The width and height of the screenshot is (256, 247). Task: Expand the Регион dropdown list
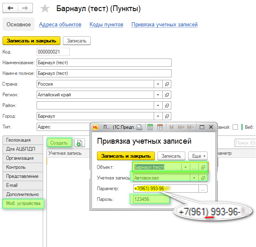[158, 95]
